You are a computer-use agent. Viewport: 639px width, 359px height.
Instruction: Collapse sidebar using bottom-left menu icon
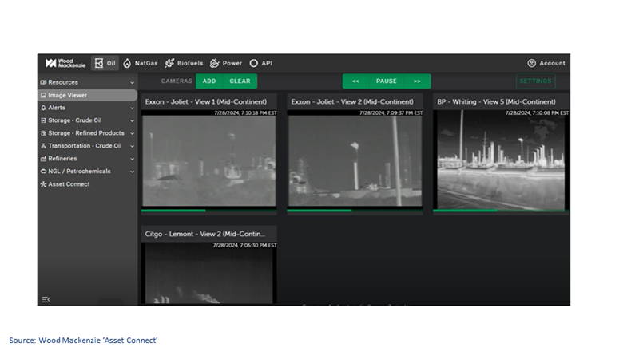click(45, 299)
